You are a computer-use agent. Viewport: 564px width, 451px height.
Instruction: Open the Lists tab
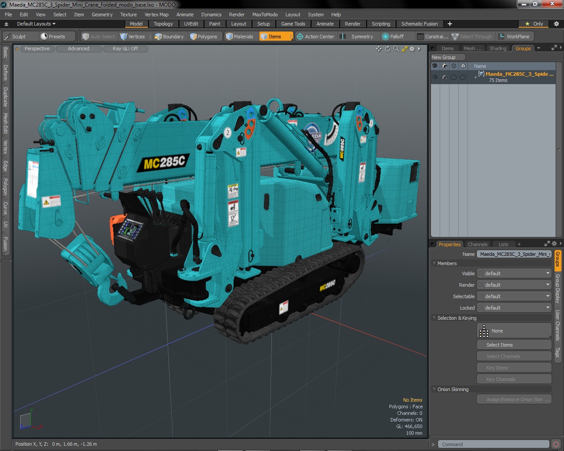click(503, 244)
